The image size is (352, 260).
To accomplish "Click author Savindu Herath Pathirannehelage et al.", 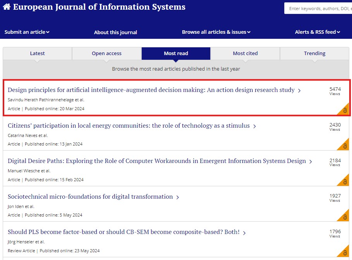I will pos(46,100).
